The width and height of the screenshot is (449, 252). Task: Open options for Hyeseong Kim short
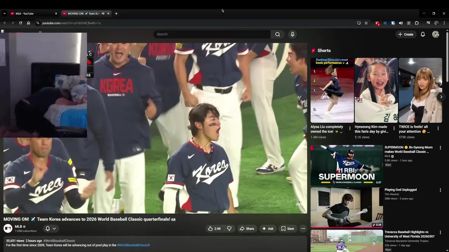[x=394, y=128]
